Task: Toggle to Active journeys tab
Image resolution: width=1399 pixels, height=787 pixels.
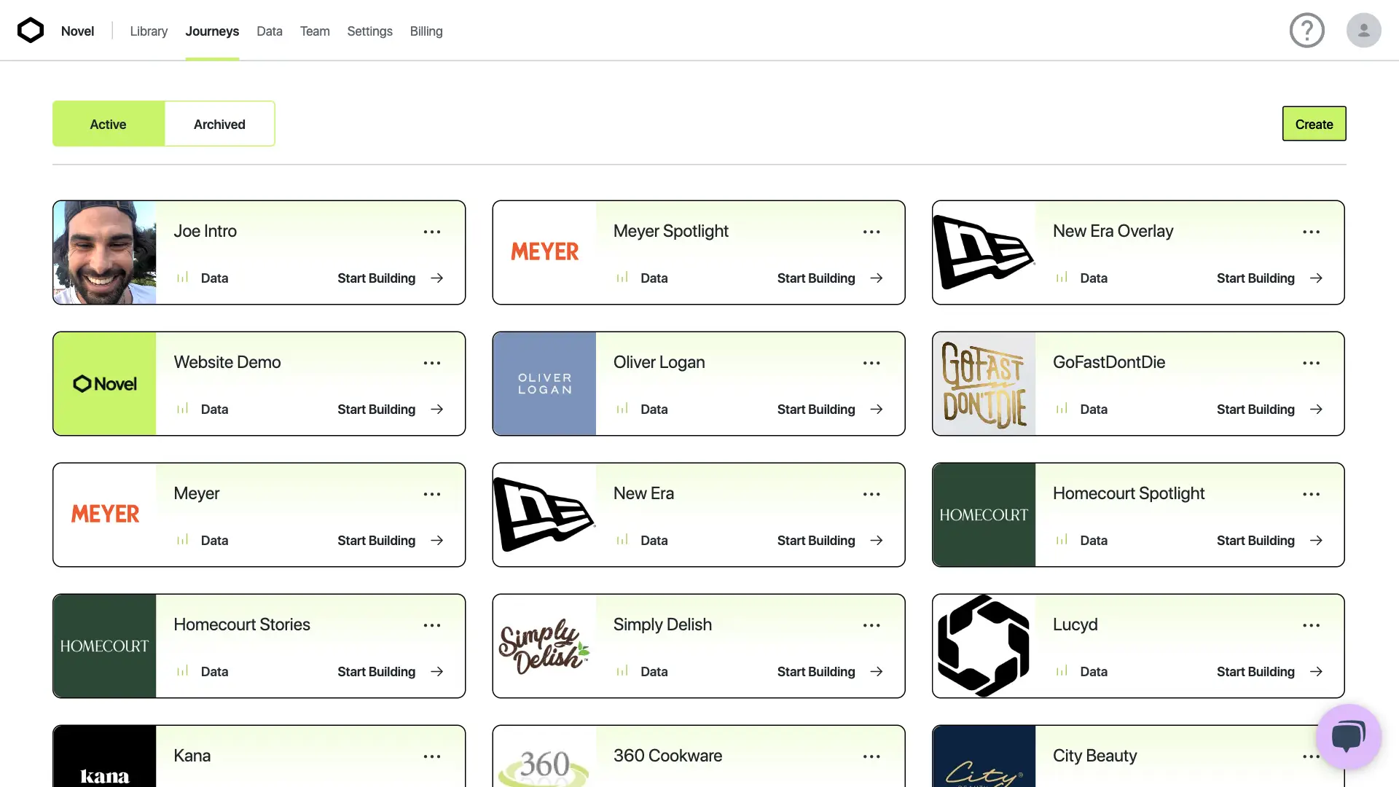Action: click(108, 123)
